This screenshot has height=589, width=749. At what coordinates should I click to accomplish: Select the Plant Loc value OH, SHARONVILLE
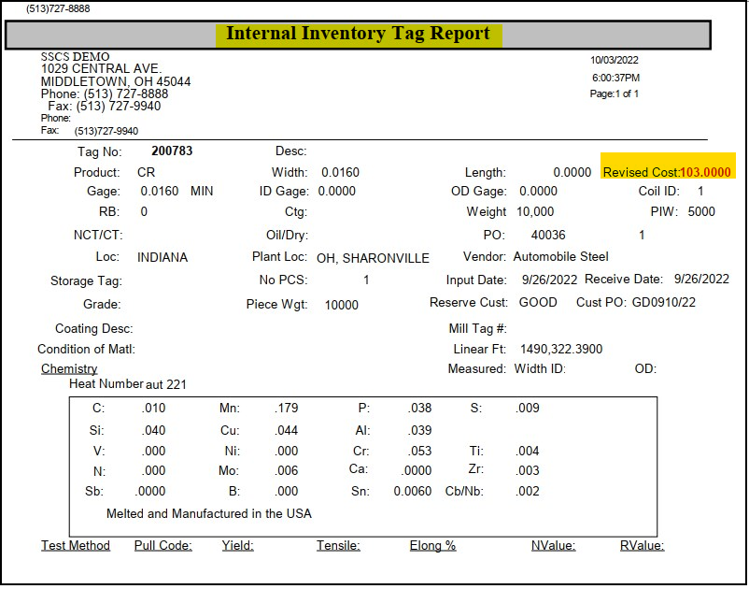click(x=373, y=258)
